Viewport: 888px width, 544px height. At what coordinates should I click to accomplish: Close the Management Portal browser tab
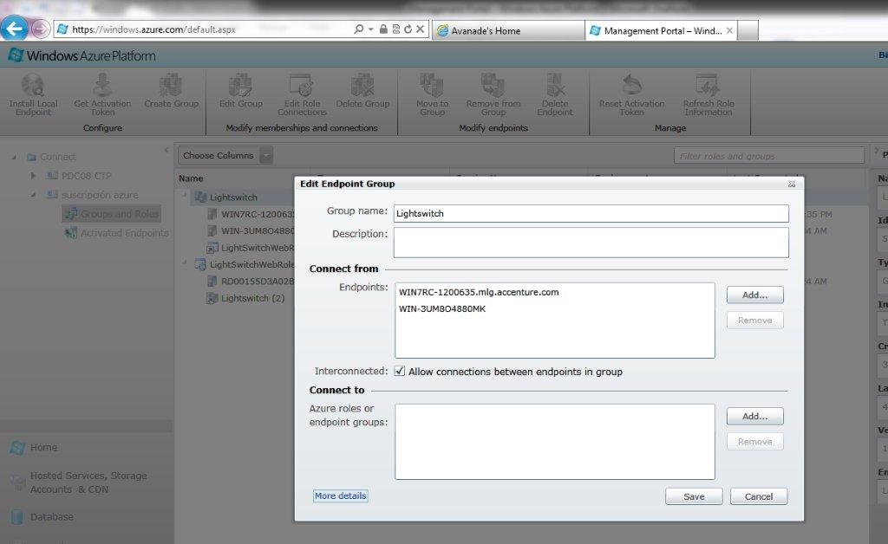point(729,30)
